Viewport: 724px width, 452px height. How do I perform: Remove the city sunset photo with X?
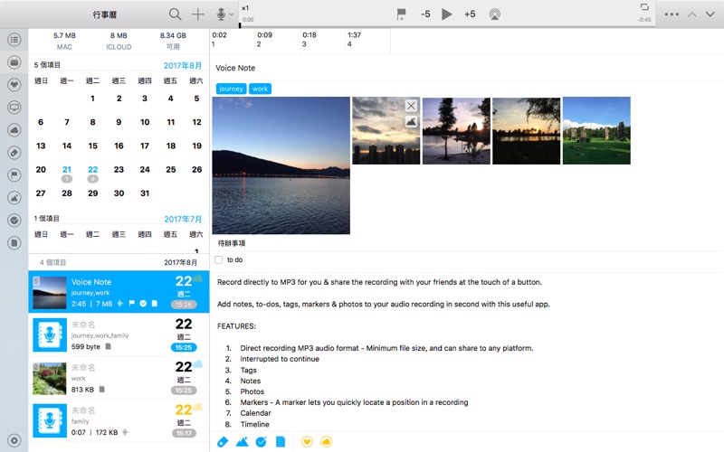[x=411, y=106]
